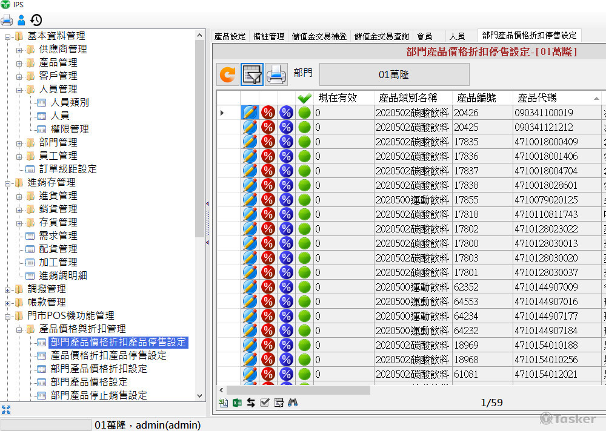Click the binoculars search icon
The image size is (606, 431).
coord(293,403)
